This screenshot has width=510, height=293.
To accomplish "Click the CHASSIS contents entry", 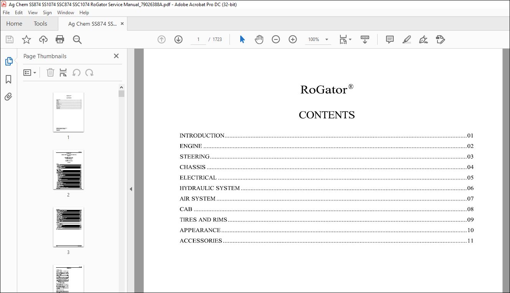I will (x=327, y=167).
